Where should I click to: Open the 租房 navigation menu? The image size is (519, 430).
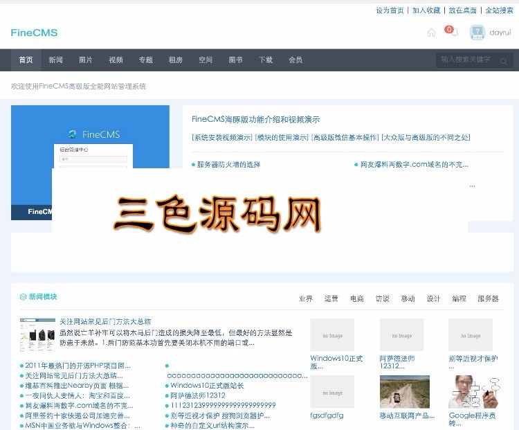(x=176, y=60)
